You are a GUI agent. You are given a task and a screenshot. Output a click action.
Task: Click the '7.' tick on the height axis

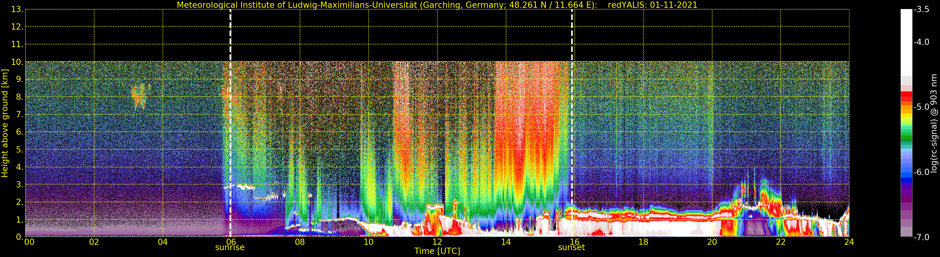20,115
